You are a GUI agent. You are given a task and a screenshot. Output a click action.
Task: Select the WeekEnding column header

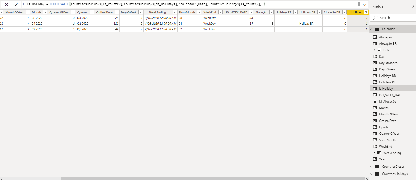[x=158, y=12]
